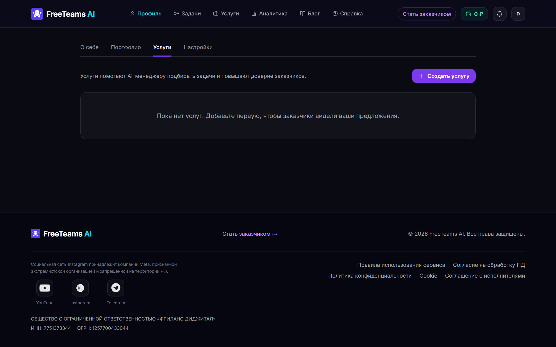Open the Справка help page
Viewport: 556px width, 347px height.
pos(347,14)
